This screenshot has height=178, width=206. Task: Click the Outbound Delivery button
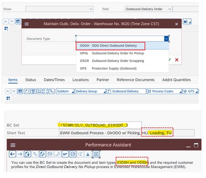(x=126, y=91)
